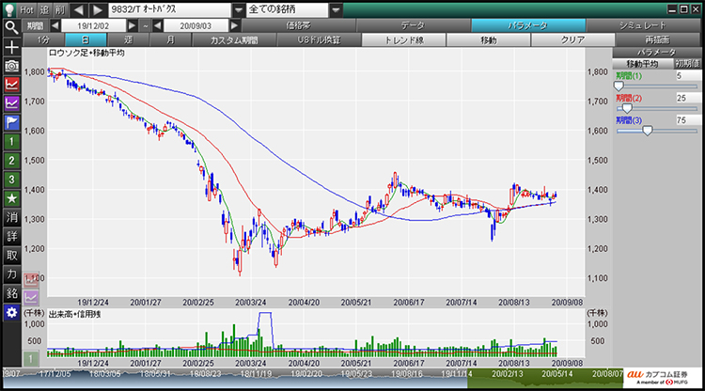The height and width of the screenshot is (391, 705).
Task: Click the green star favorites icon
Action: click(x=11, y=198)
